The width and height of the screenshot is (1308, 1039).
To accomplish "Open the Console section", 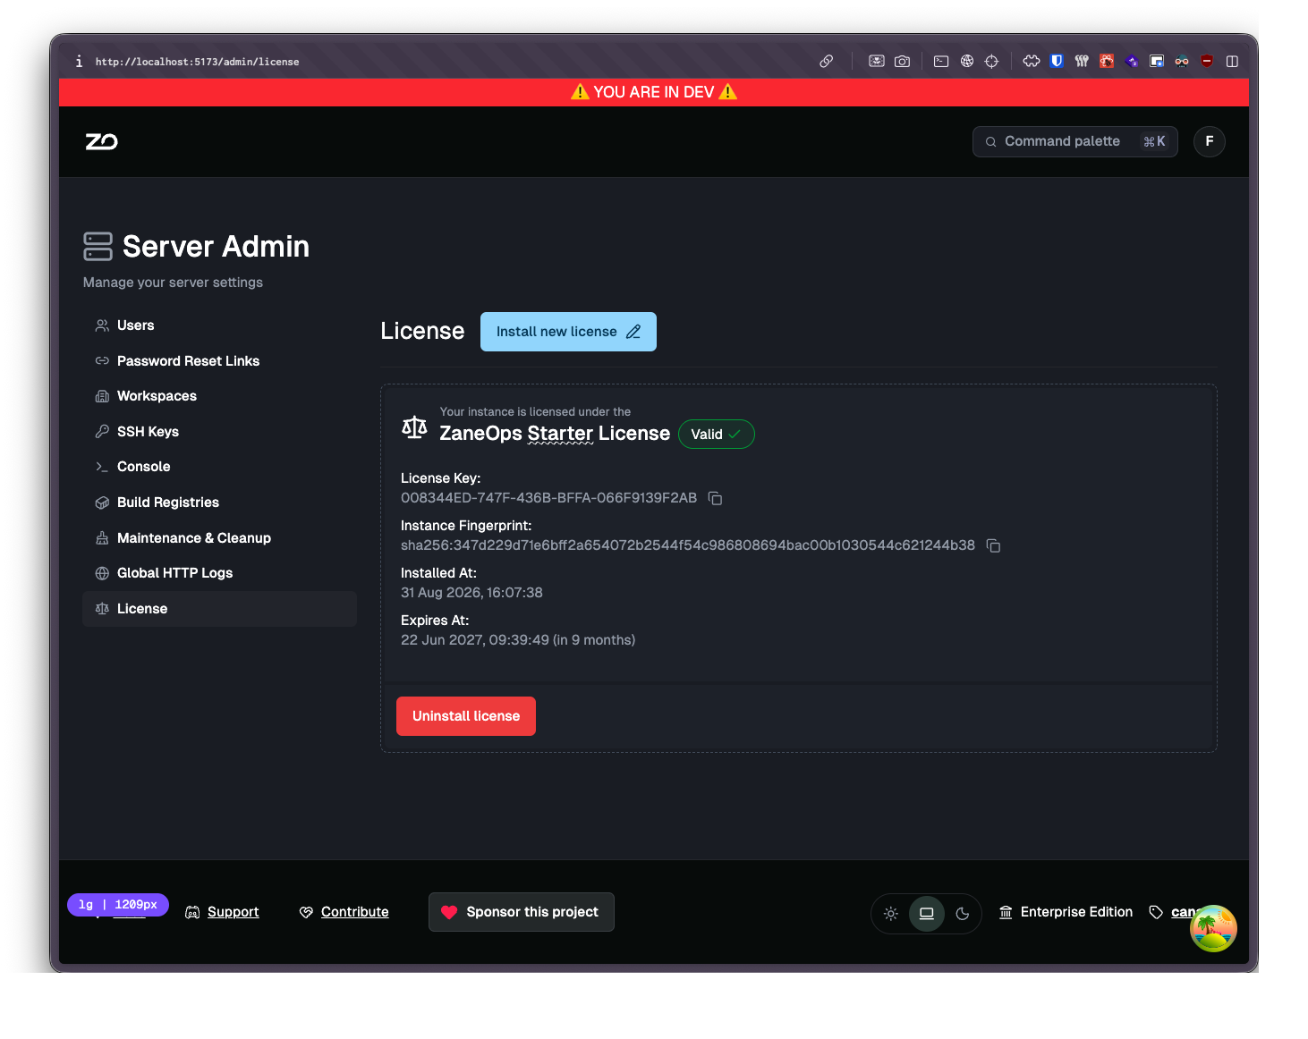I will pos(219,467).
